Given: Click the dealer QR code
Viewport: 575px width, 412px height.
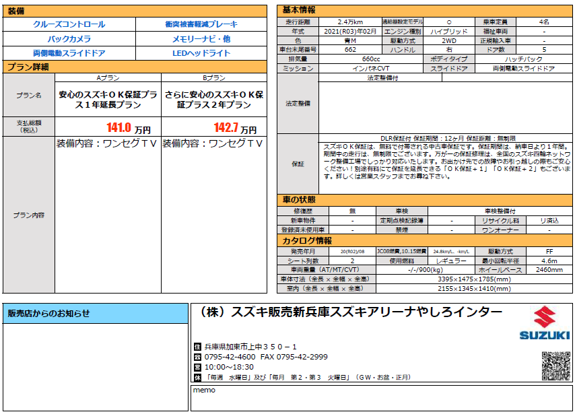Looking at the screenshot, I should click(x=556, y=366).
